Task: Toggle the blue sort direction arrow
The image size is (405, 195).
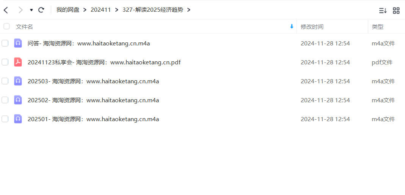Action: 292,26
